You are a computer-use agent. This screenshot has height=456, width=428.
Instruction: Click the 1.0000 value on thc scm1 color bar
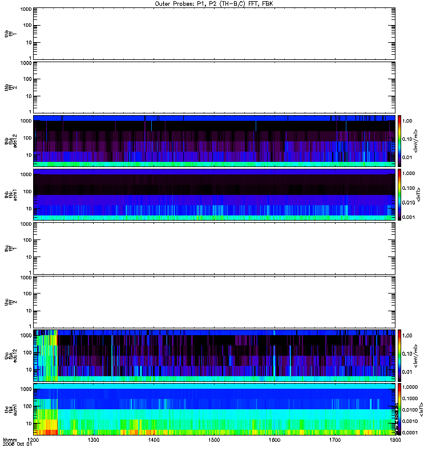[x=410, y=387]
